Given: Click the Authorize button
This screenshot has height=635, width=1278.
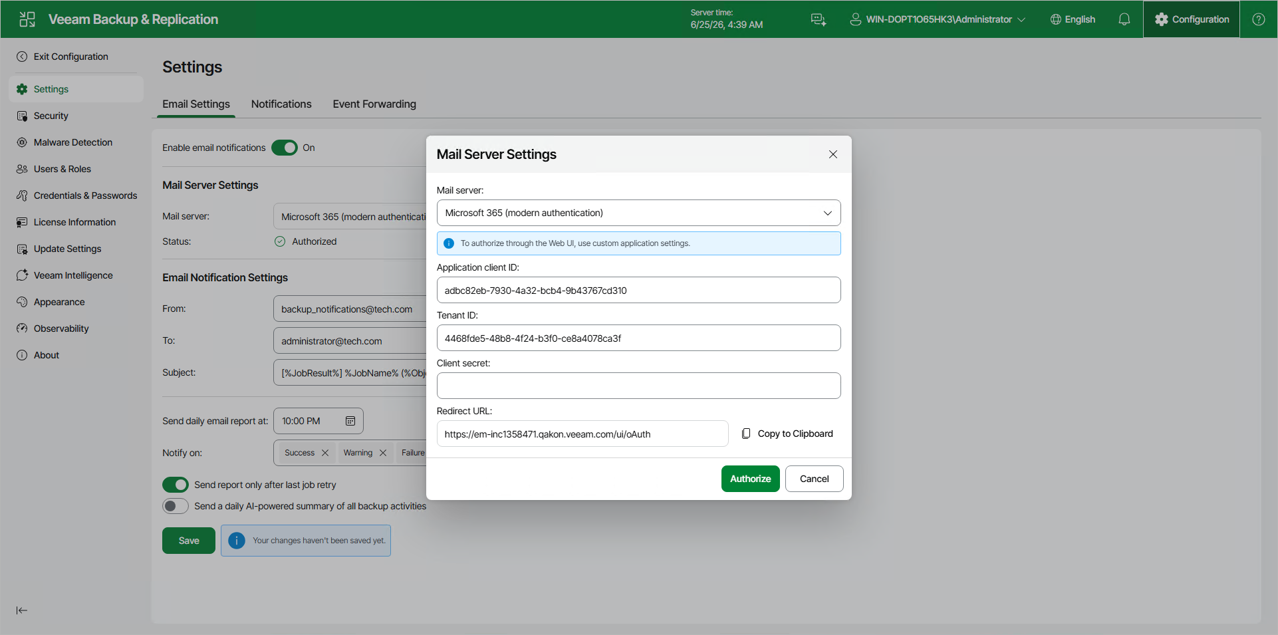Looking at the screenshot, I should click(x=750, y=479).
